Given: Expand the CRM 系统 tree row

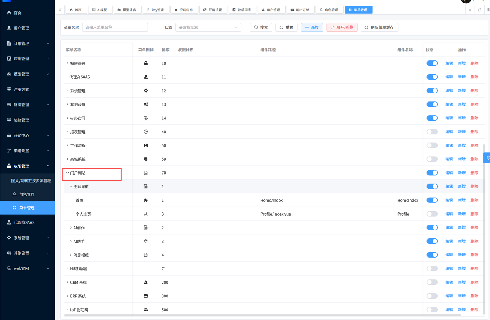Looking at the screenshot, I should click(x=67, y=282).
